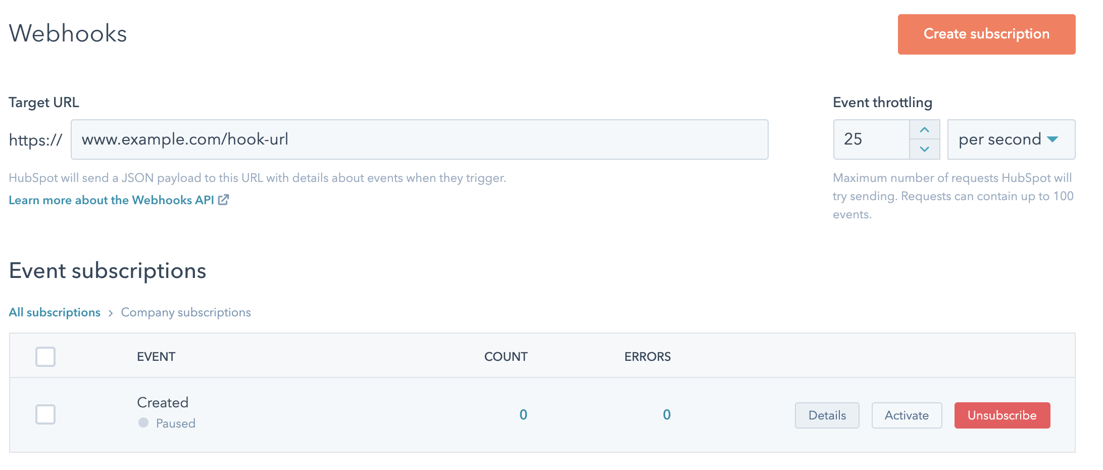Check the Created subscription row checkbox
Viewport: 1103px width, 470px height.
[x=45, y=414]
